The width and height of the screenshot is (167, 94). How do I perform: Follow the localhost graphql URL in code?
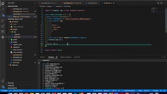[x=77, y=19]
